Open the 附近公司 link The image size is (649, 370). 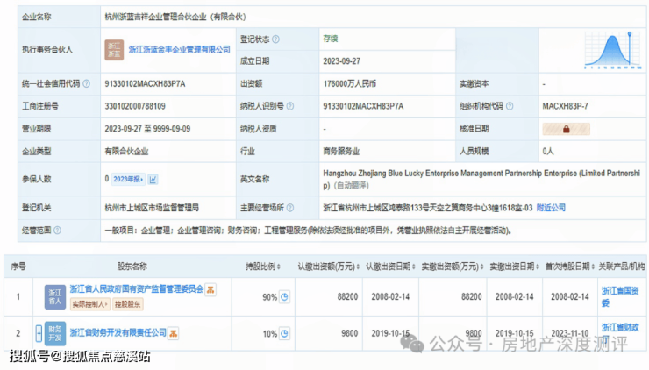tap(551, 208)
